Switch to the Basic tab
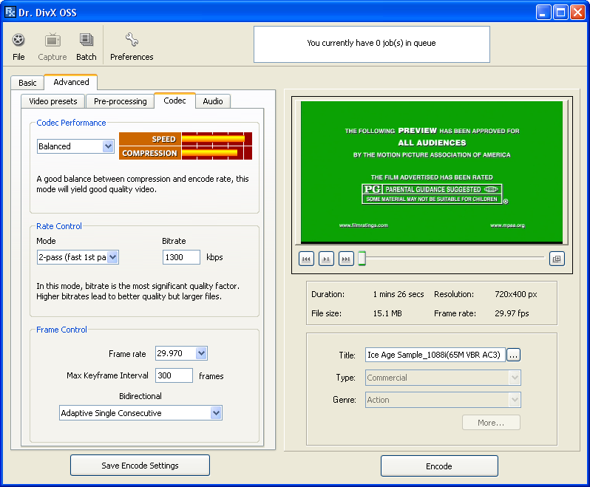The image size is (590, 487). [x=27, y=83]
